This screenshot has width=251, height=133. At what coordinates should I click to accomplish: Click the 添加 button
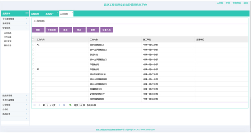pos(66,30)
